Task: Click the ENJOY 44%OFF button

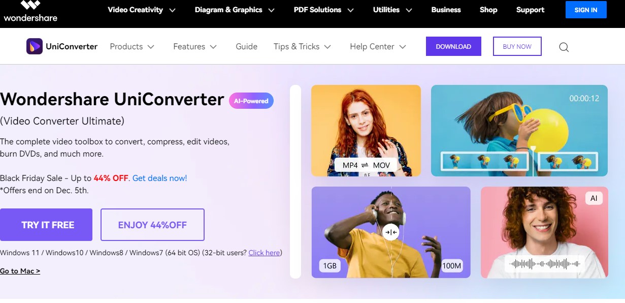Action: click(152, 225)
